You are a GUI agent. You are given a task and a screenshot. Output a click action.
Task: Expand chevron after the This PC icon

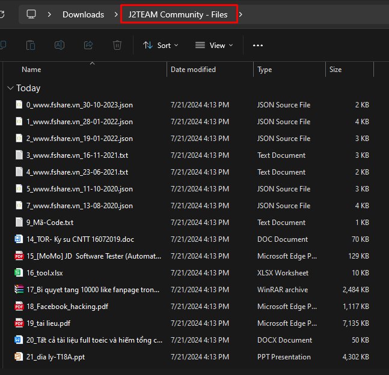point(49,14)
